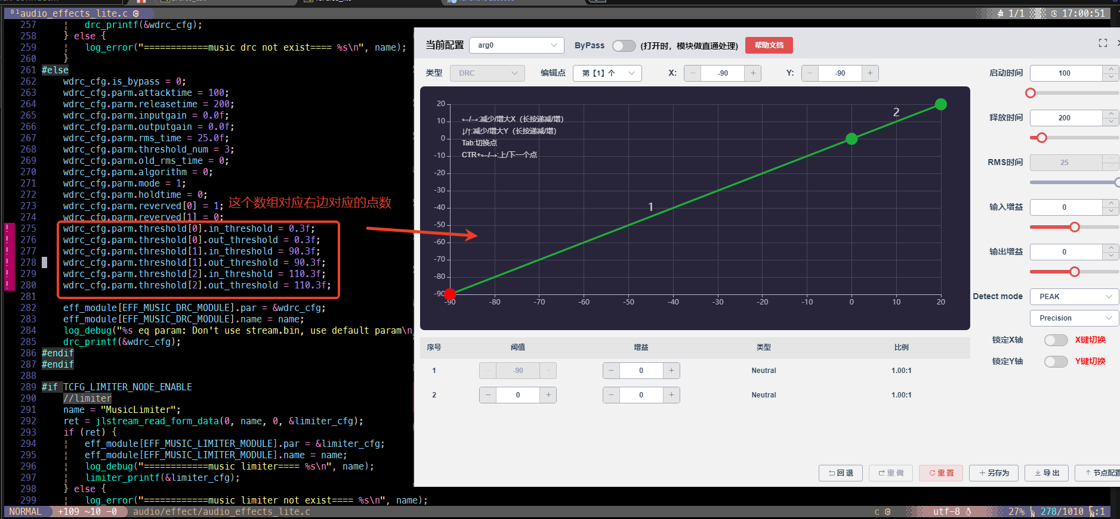Screen dimensions: 1120x519
Task: Enable the lock Y-axis switch
Action: pos(1056,361)
